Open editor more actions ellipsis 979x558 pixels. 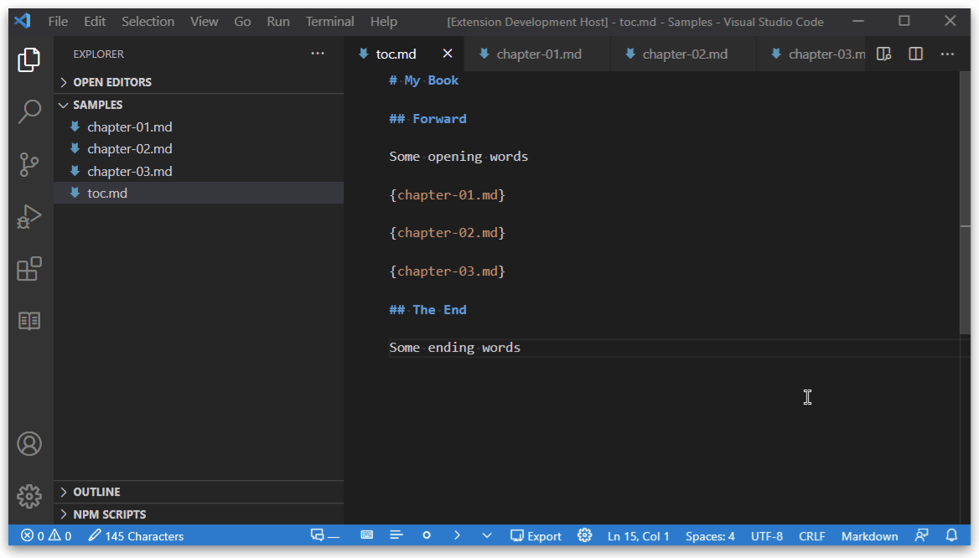point(947,54)
